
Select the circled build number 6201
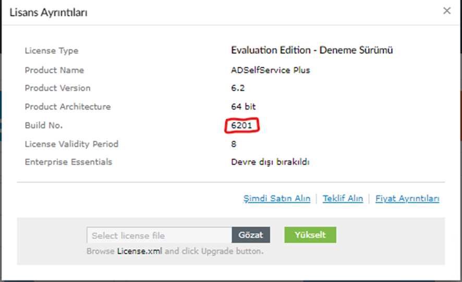241,126
